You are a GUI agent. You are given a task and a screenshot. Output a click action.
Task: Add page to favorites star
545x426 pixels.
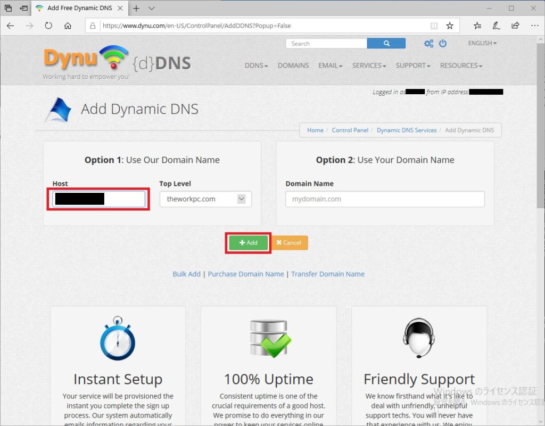coord(450,26)
